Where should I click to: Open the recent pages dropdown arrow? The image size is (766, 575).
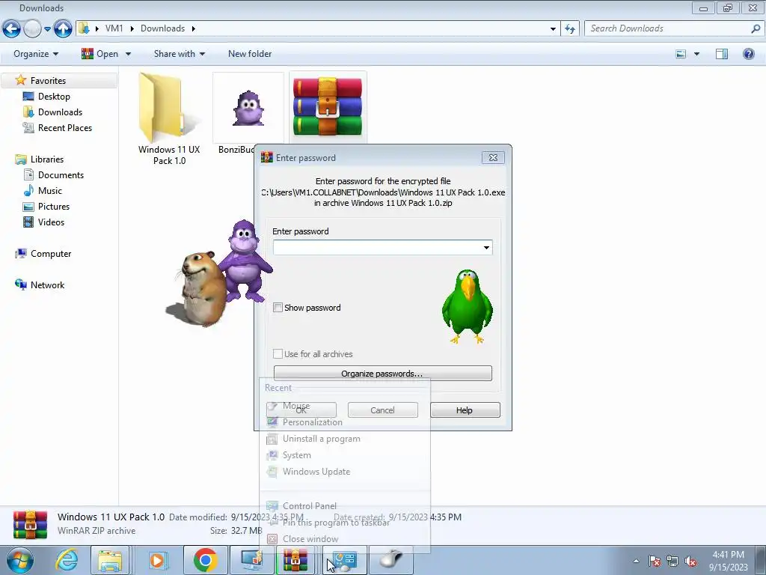point(47,29)
